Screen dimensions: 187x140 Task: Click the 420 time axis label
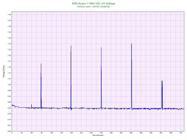[151, 133]
